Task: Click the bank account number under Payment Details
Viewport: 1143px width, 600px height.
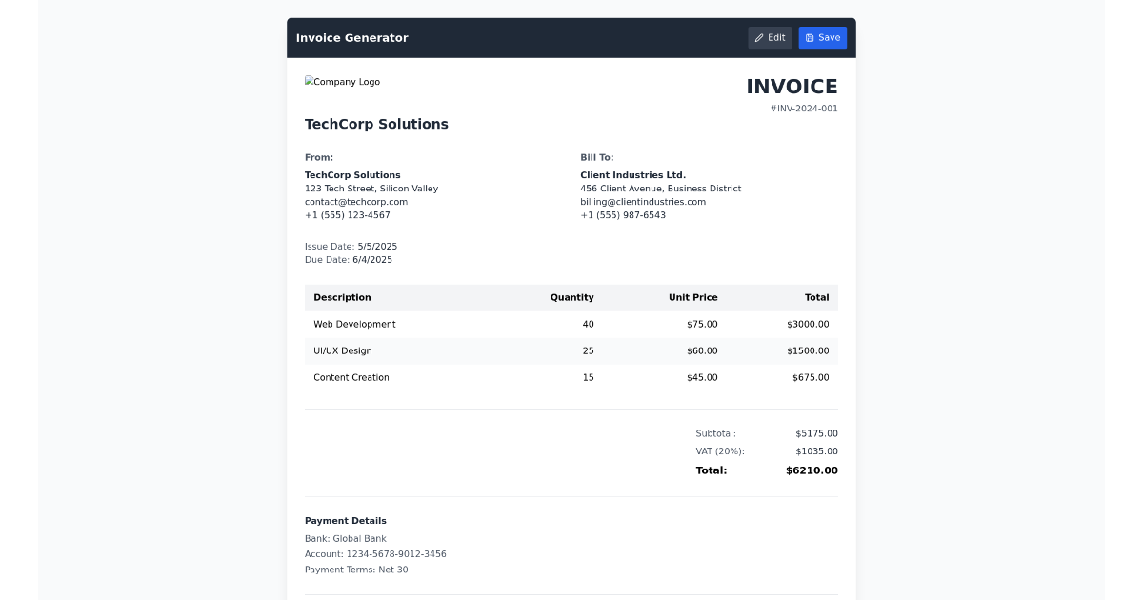Action: point(374,553)
